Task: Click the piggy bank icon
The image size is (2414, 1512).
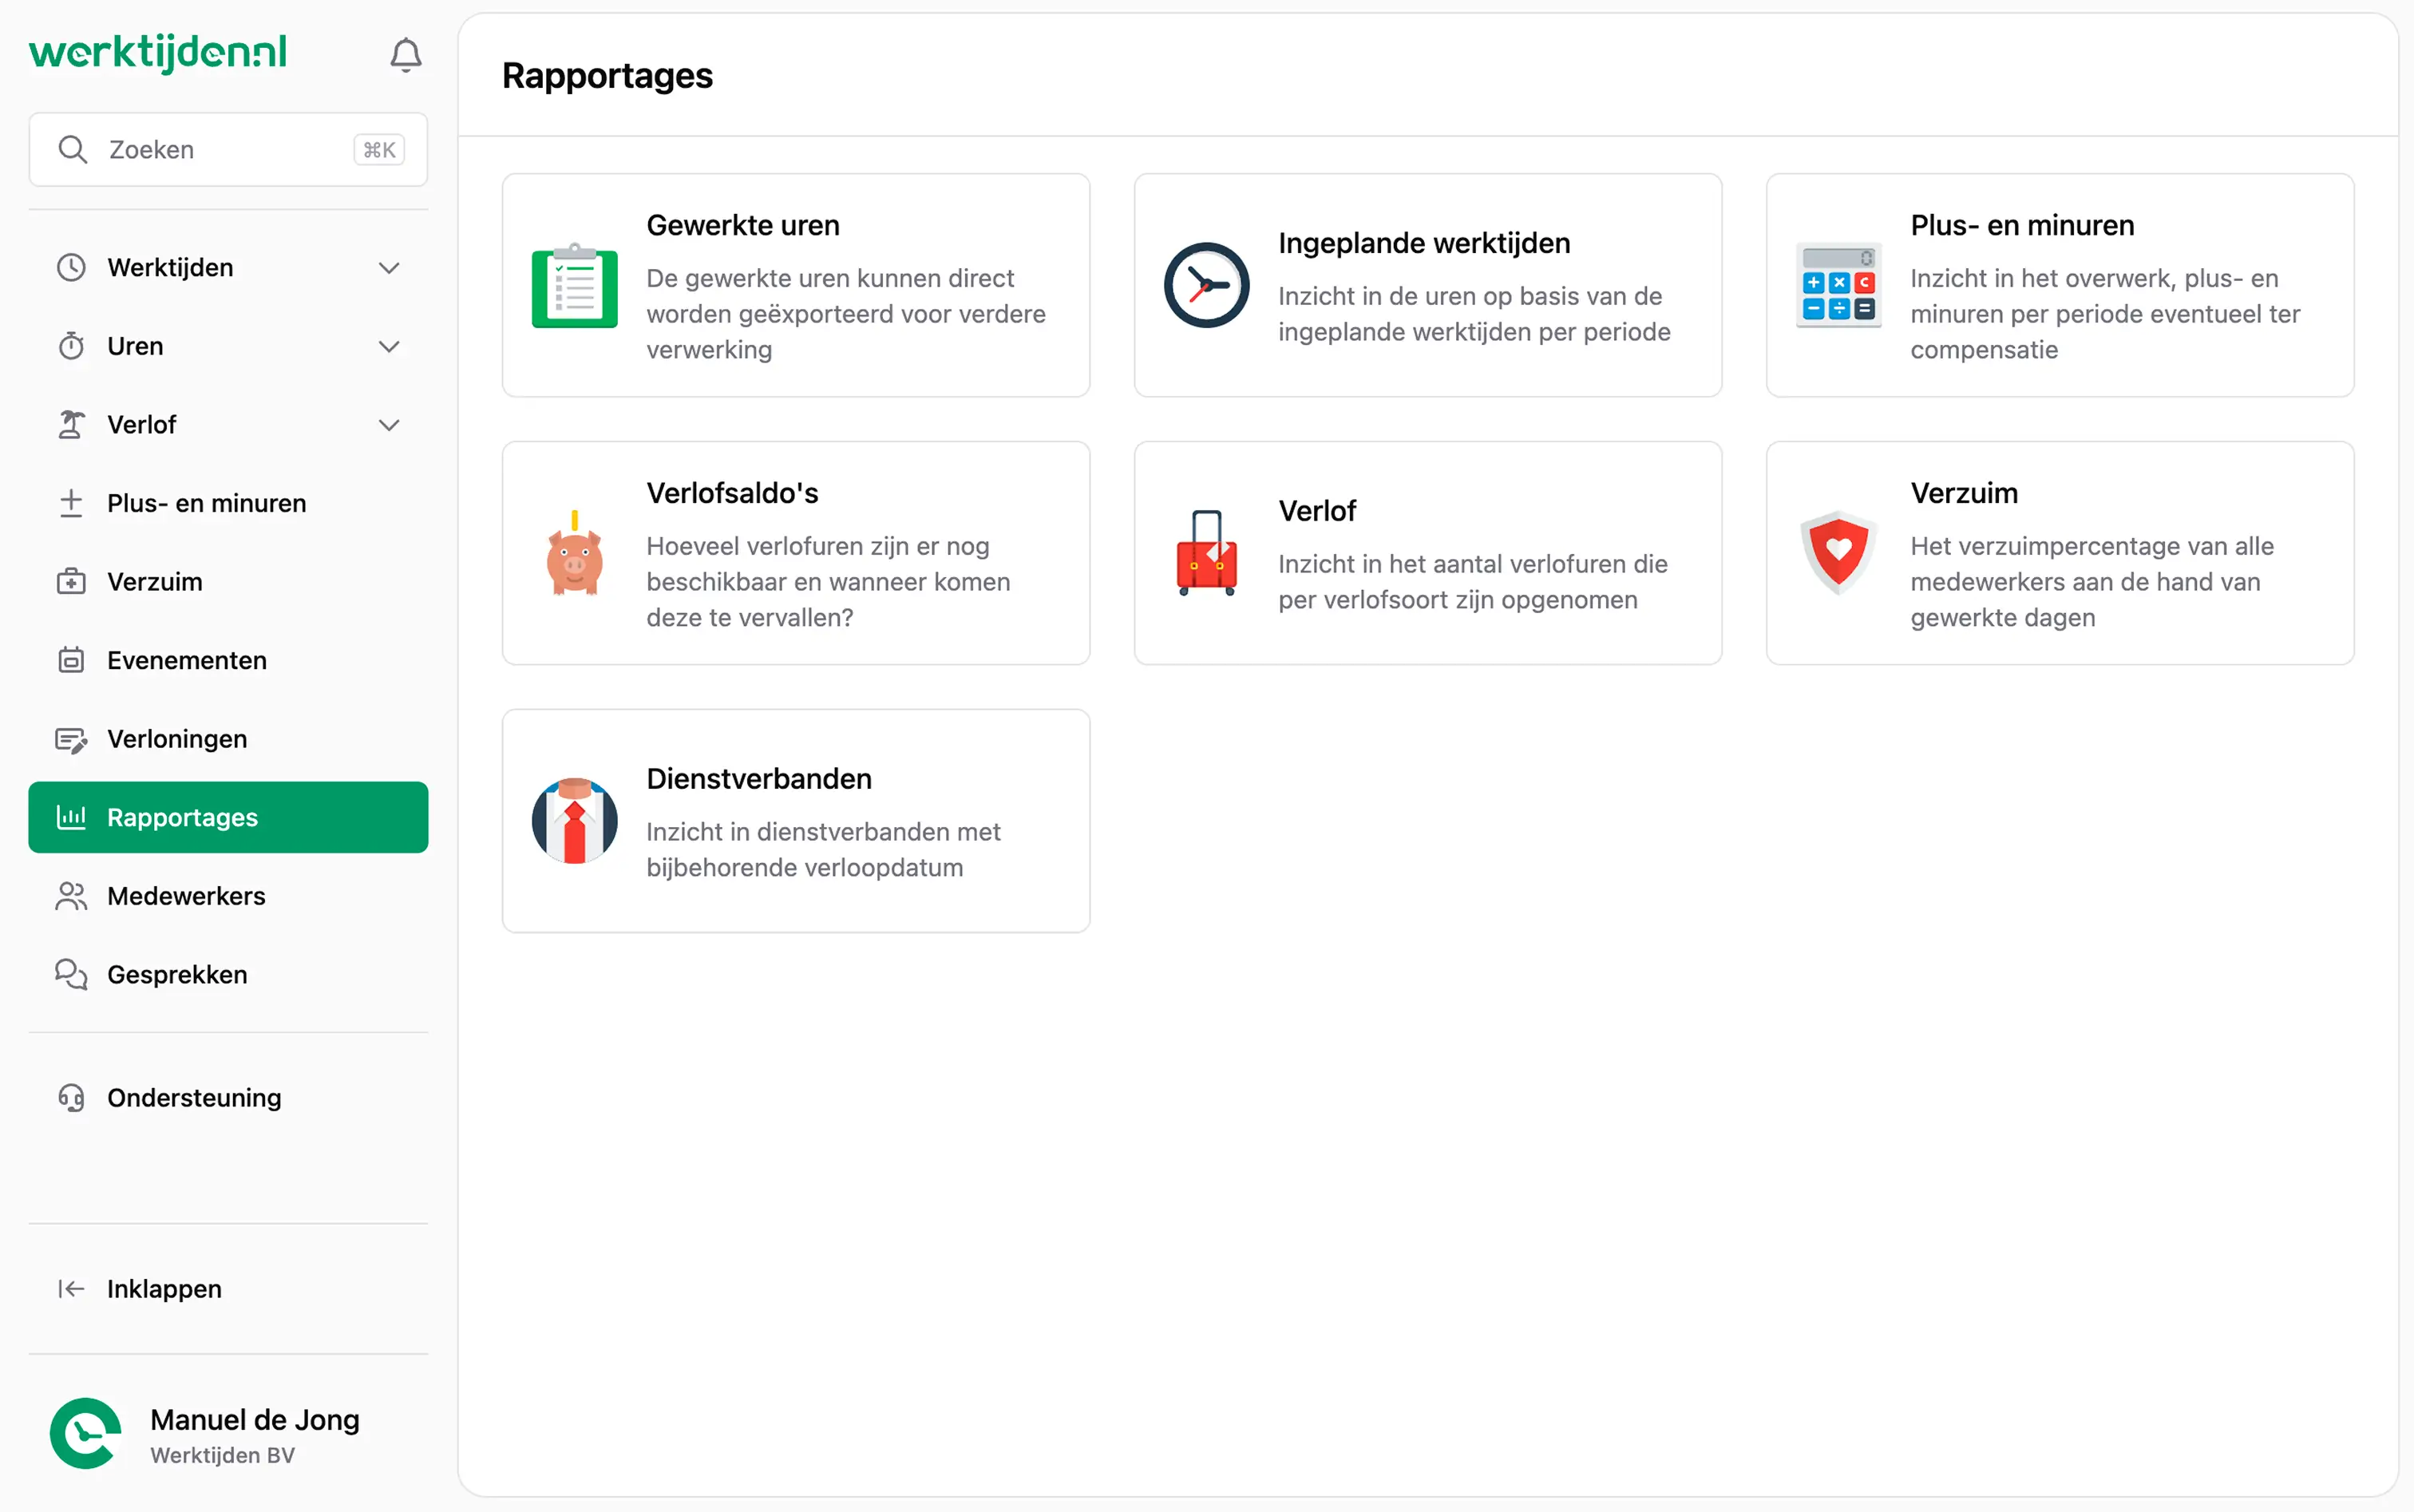Action: click(x=574, y=553)
